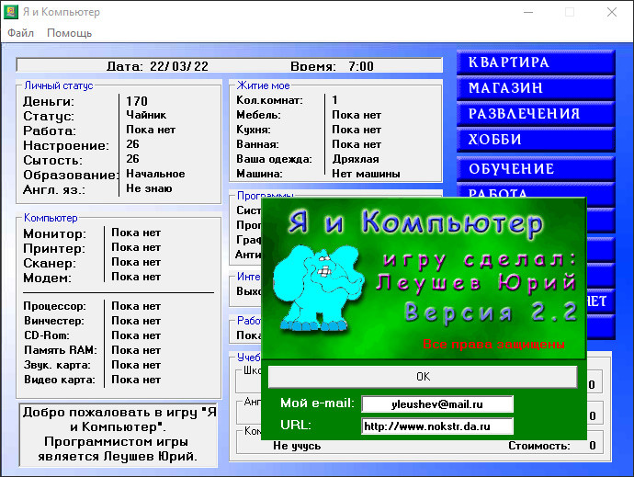The height and width of the screenshot is (477, 634).
Task: Click the Статус value Чайник
Action: click(146, 115)
